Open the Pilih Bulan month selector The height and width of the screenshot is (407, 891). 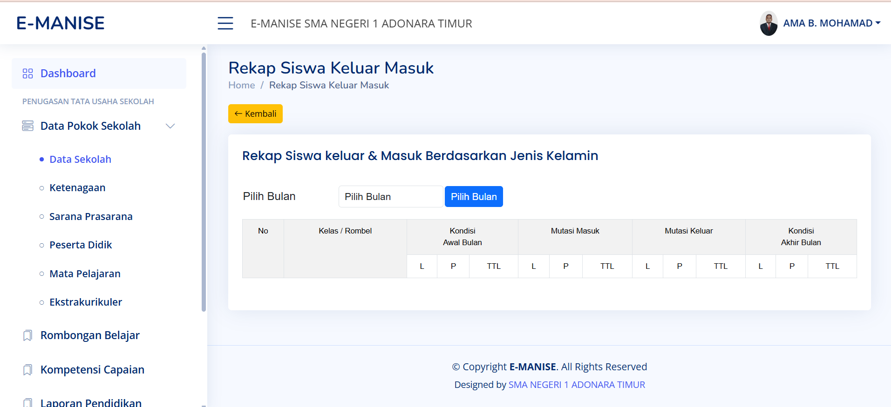pos(390,197)
